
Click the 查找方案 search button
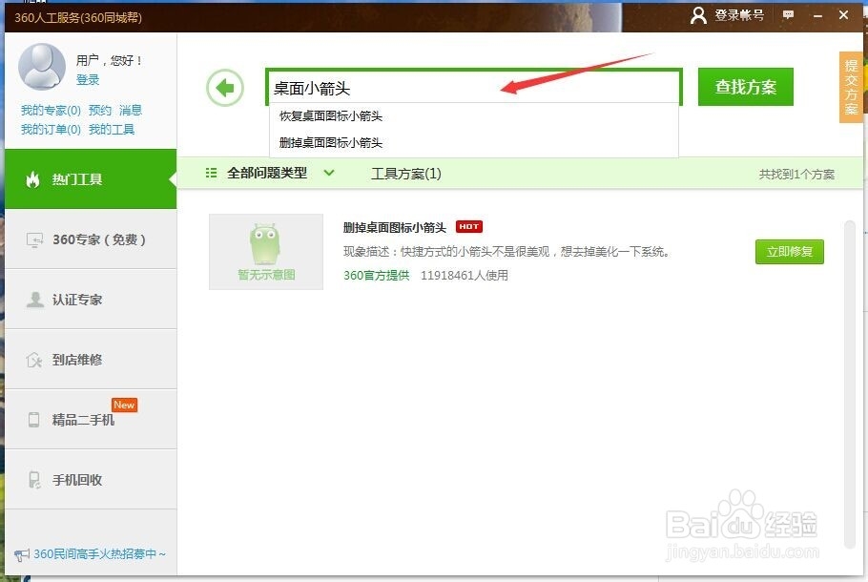tap(746, 87)
